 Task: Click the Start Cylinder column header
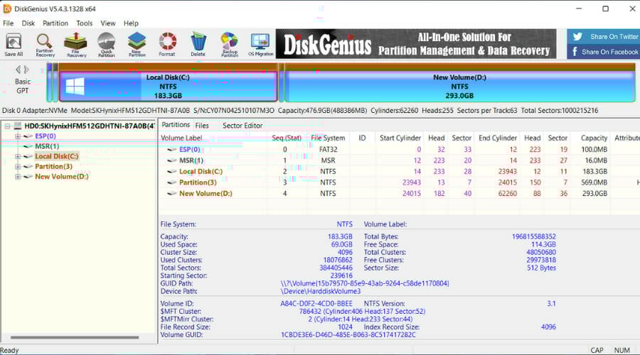400,138
